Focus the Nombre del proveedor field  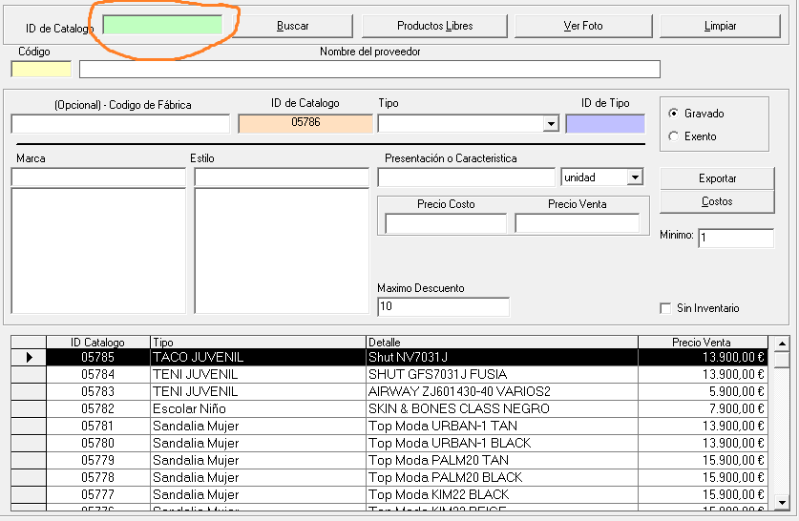[x=369, y=70]
